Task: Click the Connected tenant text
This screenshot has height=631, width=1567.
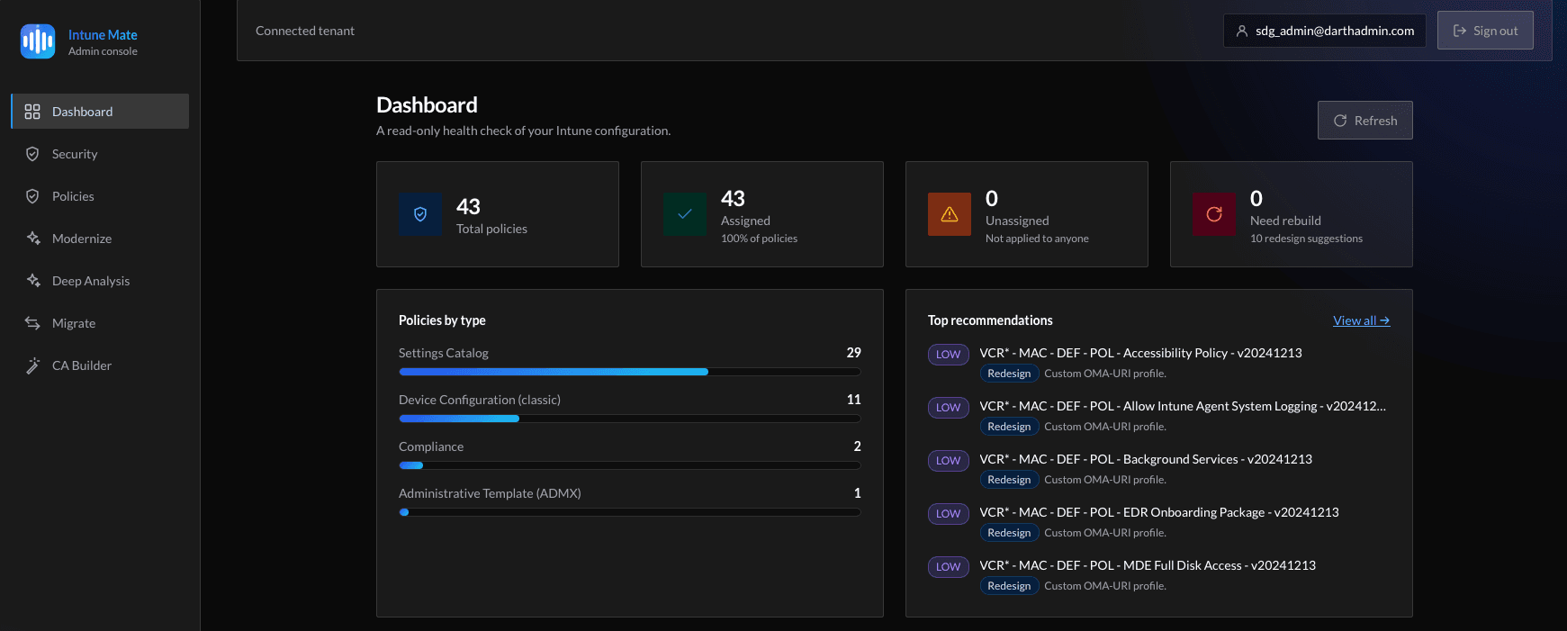Action: (x=305, y=31)
